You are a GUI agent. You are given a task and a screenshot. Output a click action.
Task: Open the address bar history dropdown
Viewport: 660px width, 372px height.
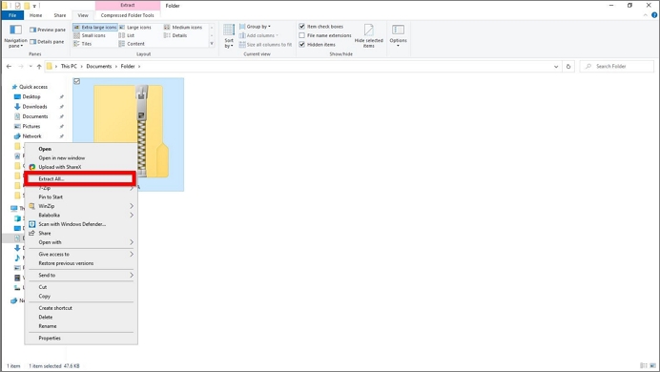[556, 67]
